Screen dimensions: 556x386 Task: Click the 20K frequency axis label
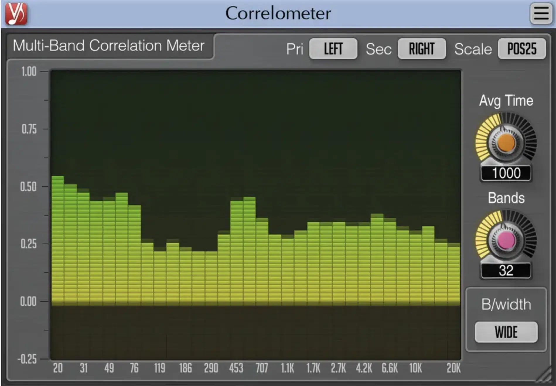453,368
